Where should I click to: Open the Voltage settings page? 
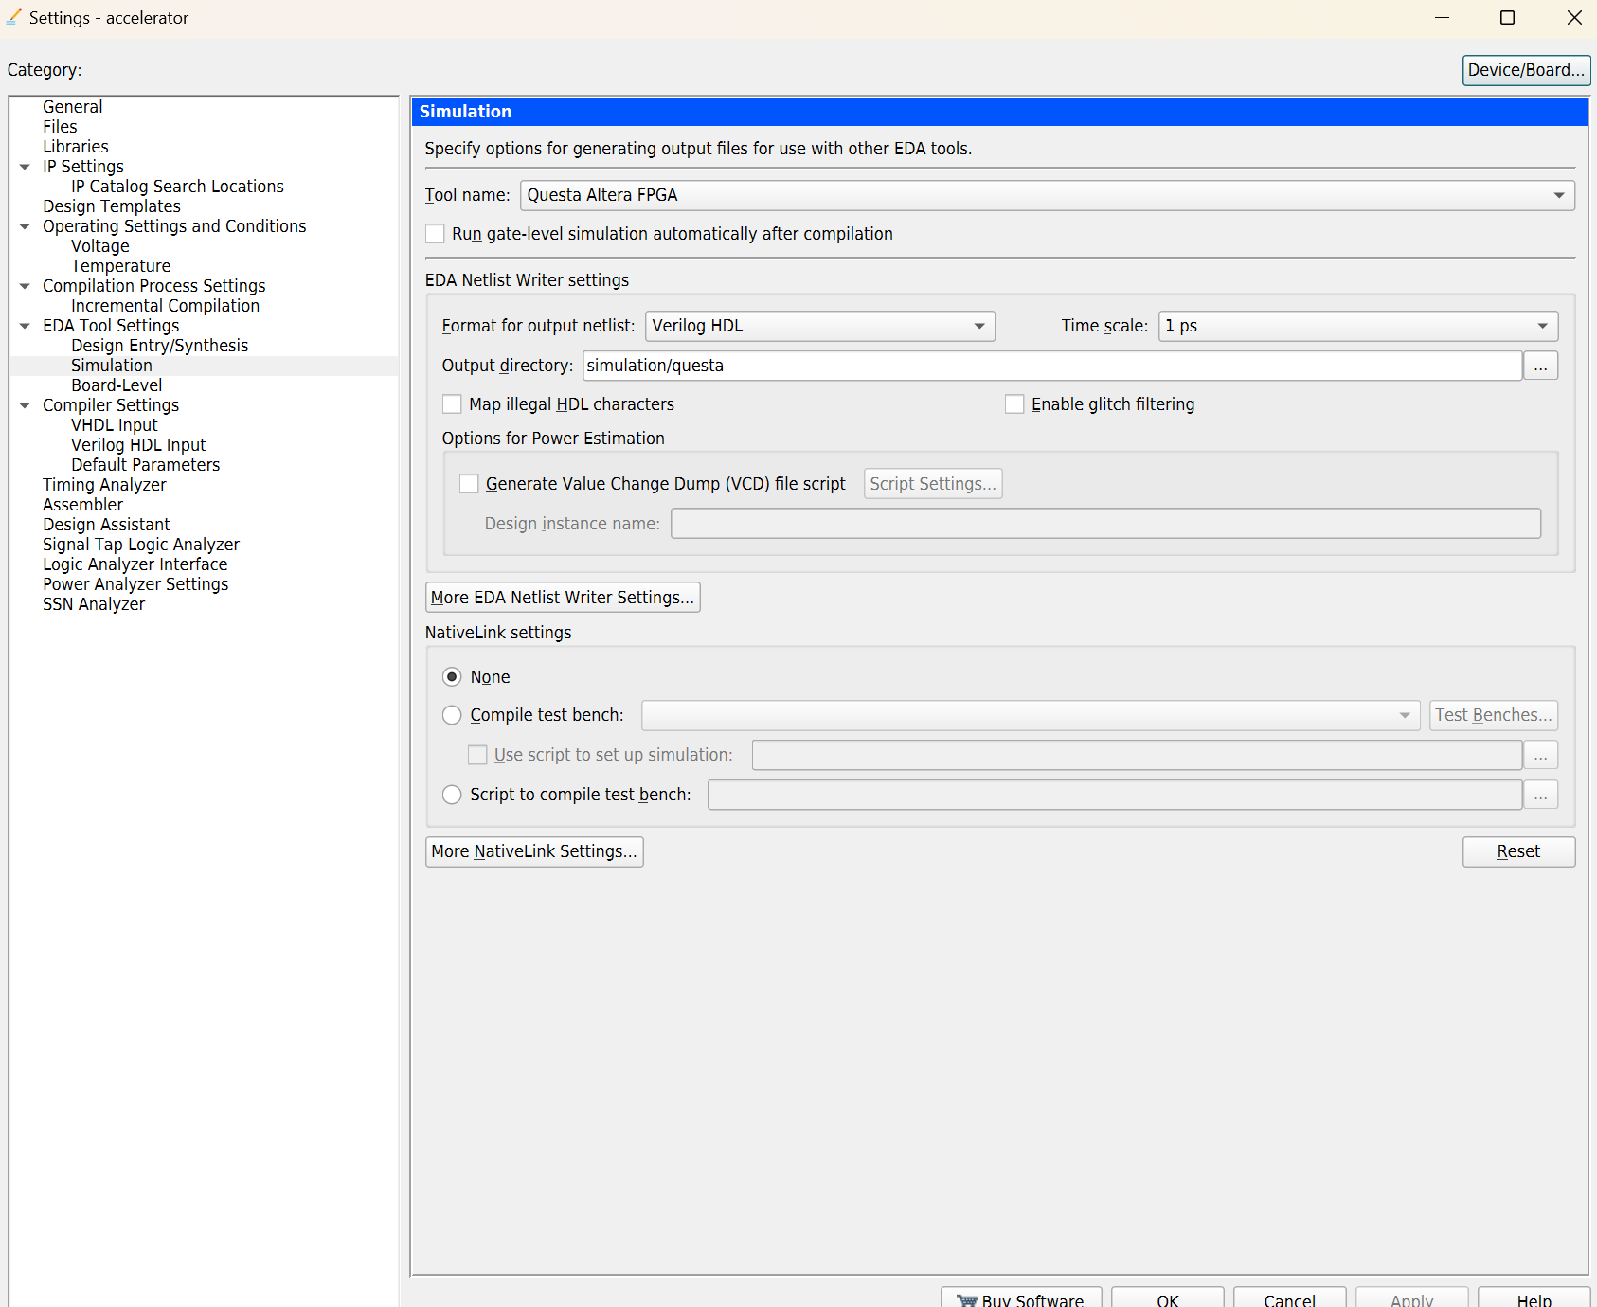(x=99, y=246)
